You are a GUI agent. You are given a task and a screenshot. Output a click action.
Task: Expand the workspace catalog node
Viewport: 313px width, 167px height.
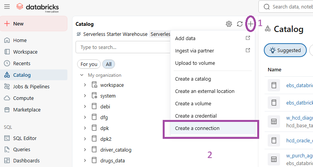(85, 85)
